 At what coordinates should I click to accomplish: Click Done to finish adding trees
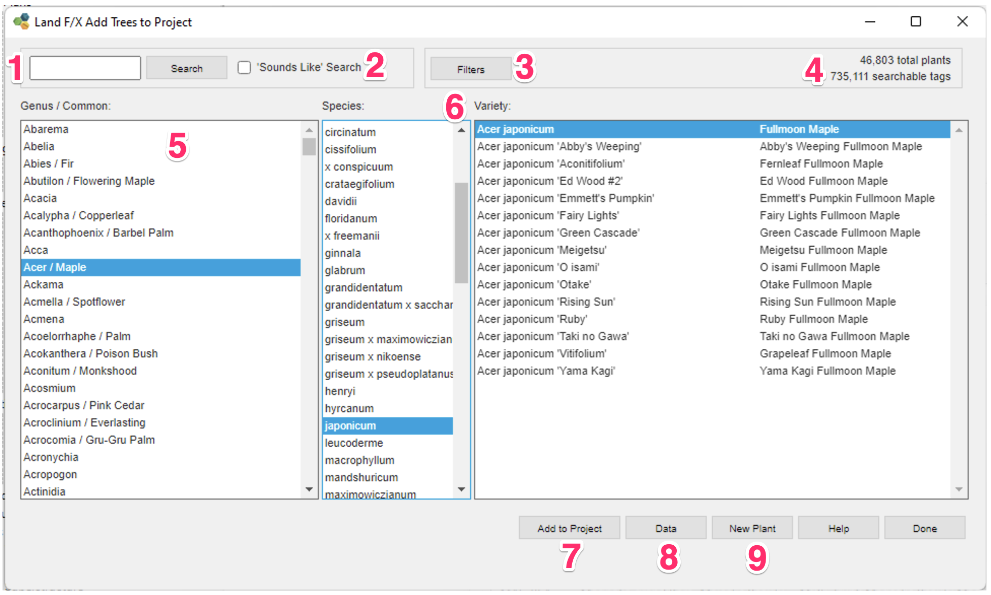point(924,528)
